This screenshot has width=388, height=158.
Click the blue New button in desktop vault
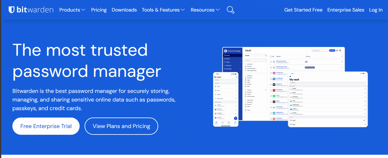tap(332, 51)
